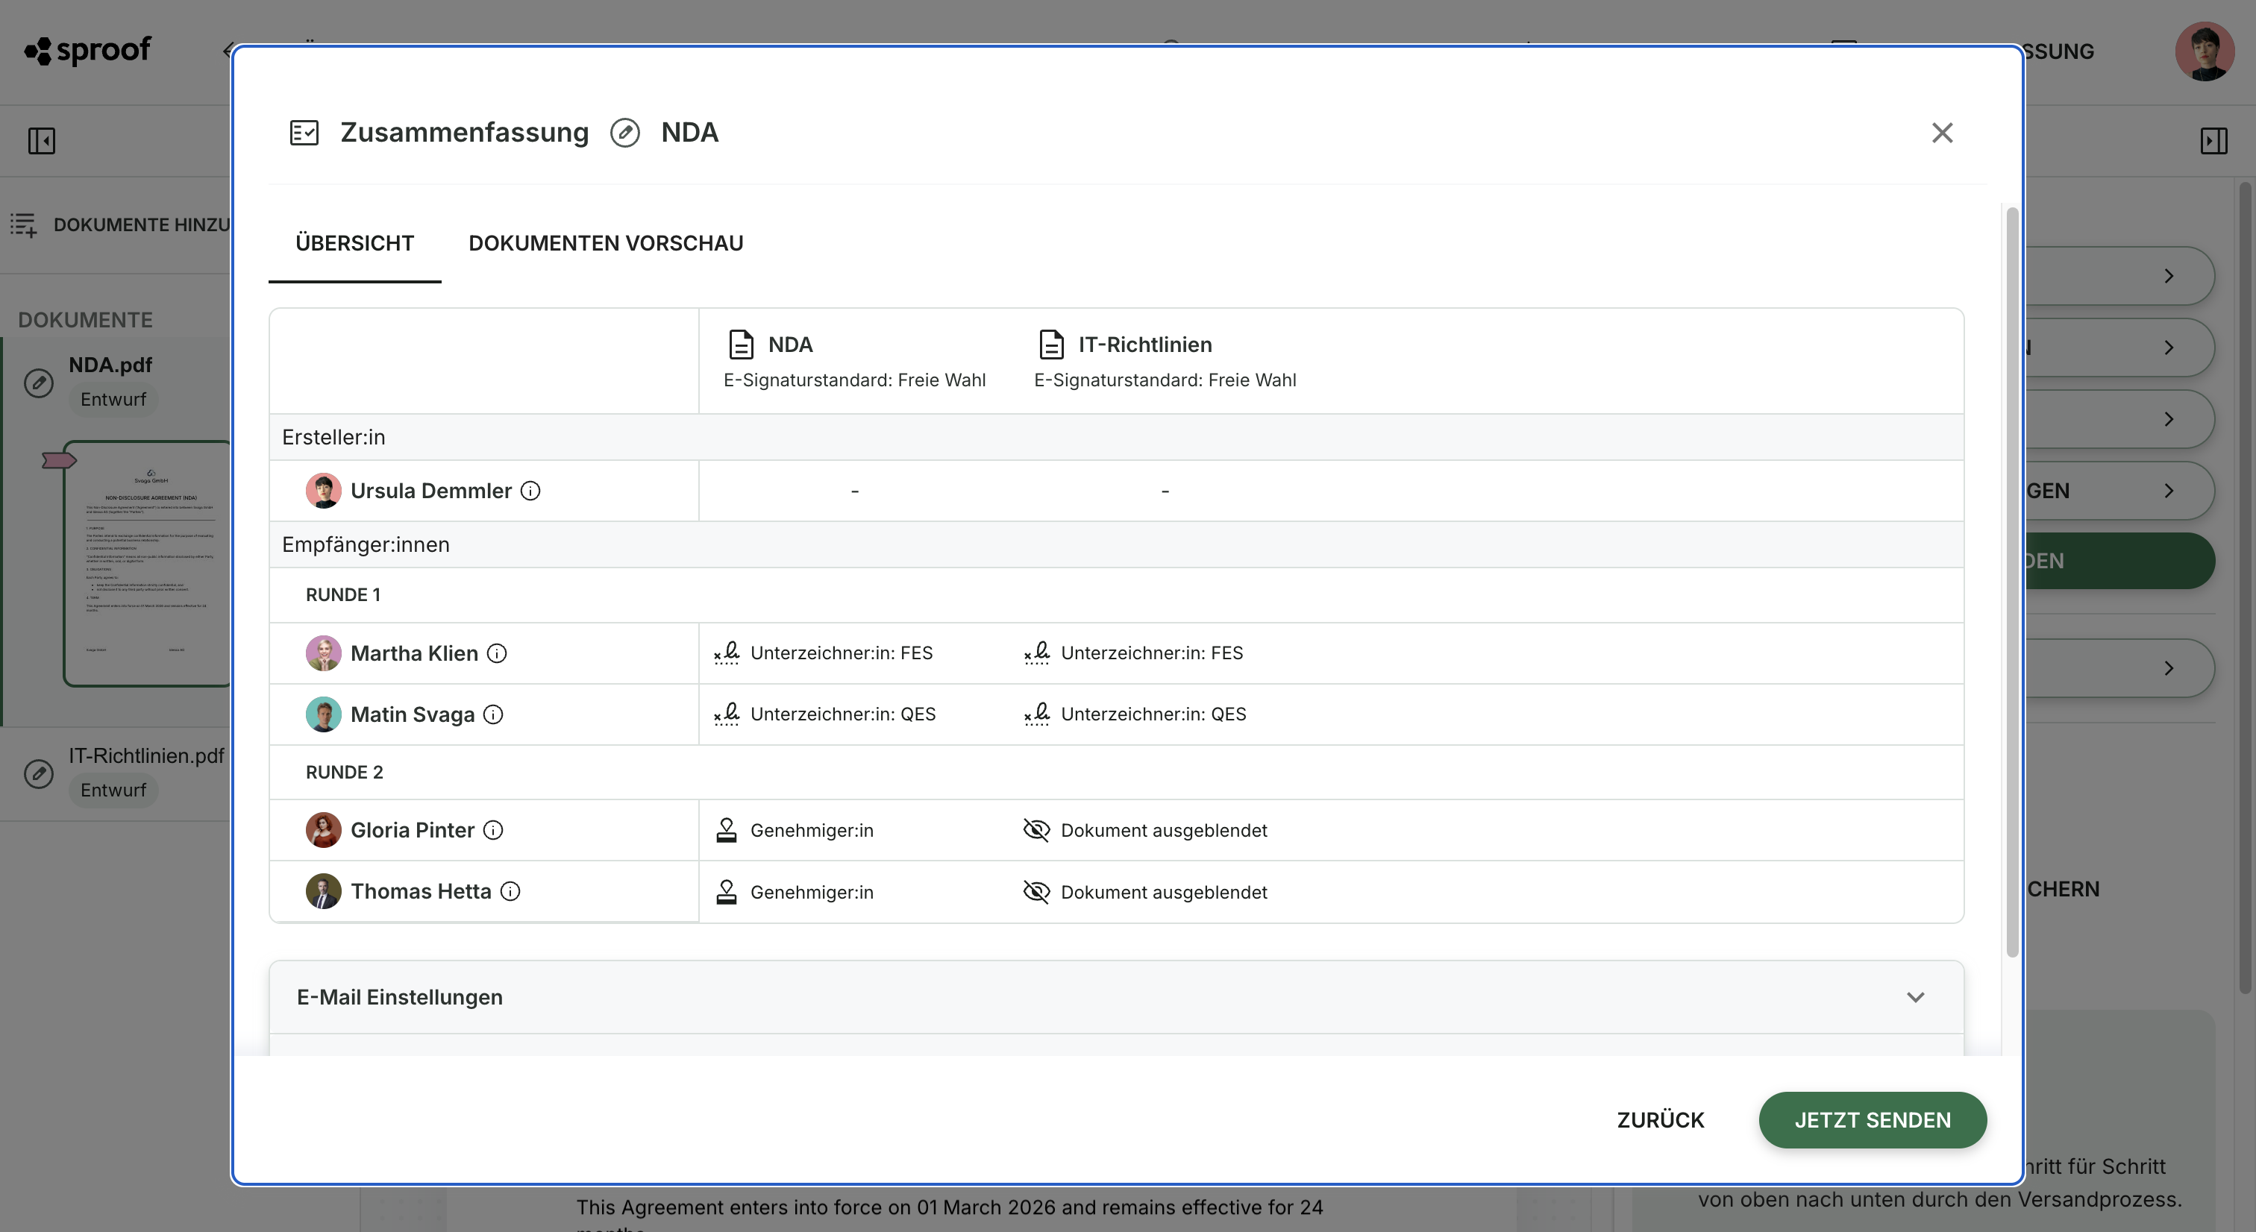Click the ZURÜCK button

(x=1661, y=1120)
